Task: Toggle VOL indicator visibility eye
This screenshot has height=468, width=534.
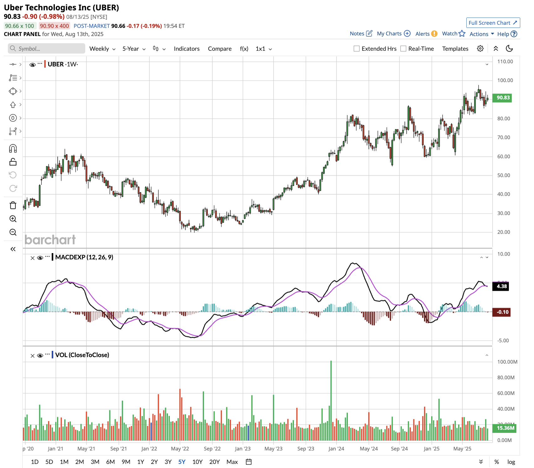Action: tap(40, 356)
